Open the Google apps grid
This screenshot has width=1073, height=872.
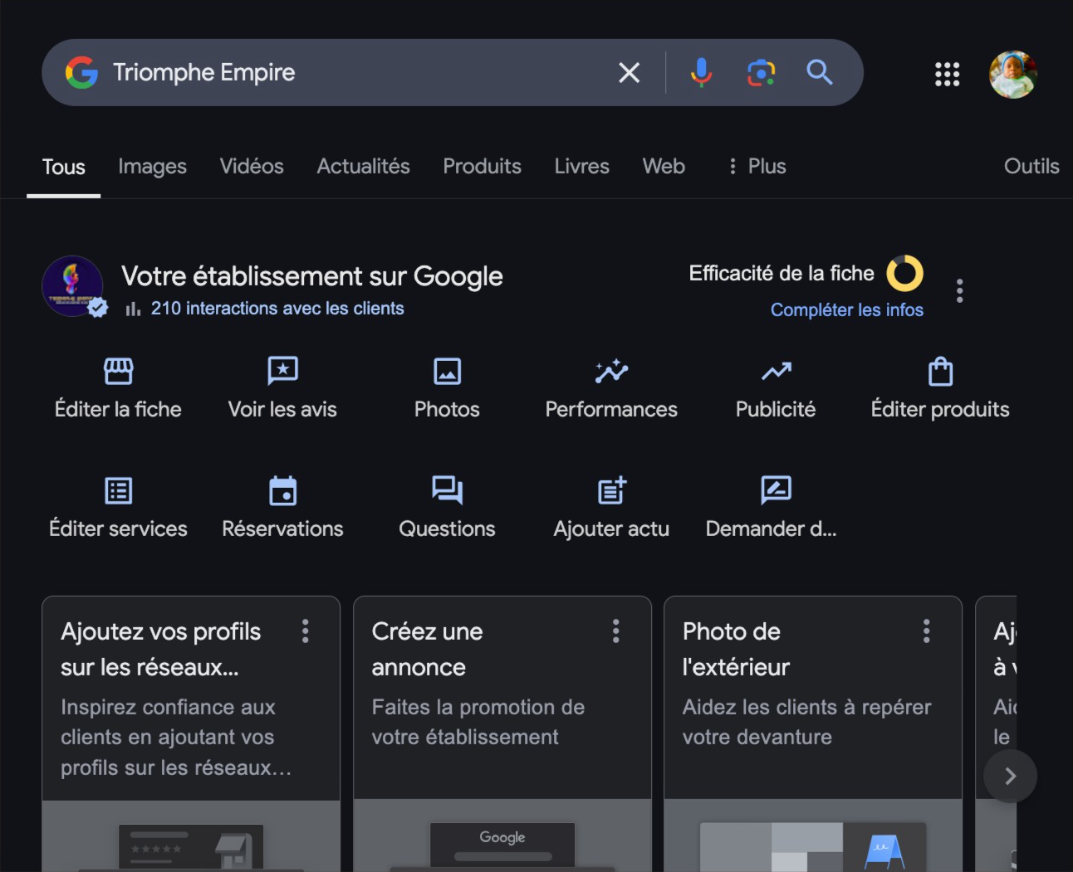947,75
